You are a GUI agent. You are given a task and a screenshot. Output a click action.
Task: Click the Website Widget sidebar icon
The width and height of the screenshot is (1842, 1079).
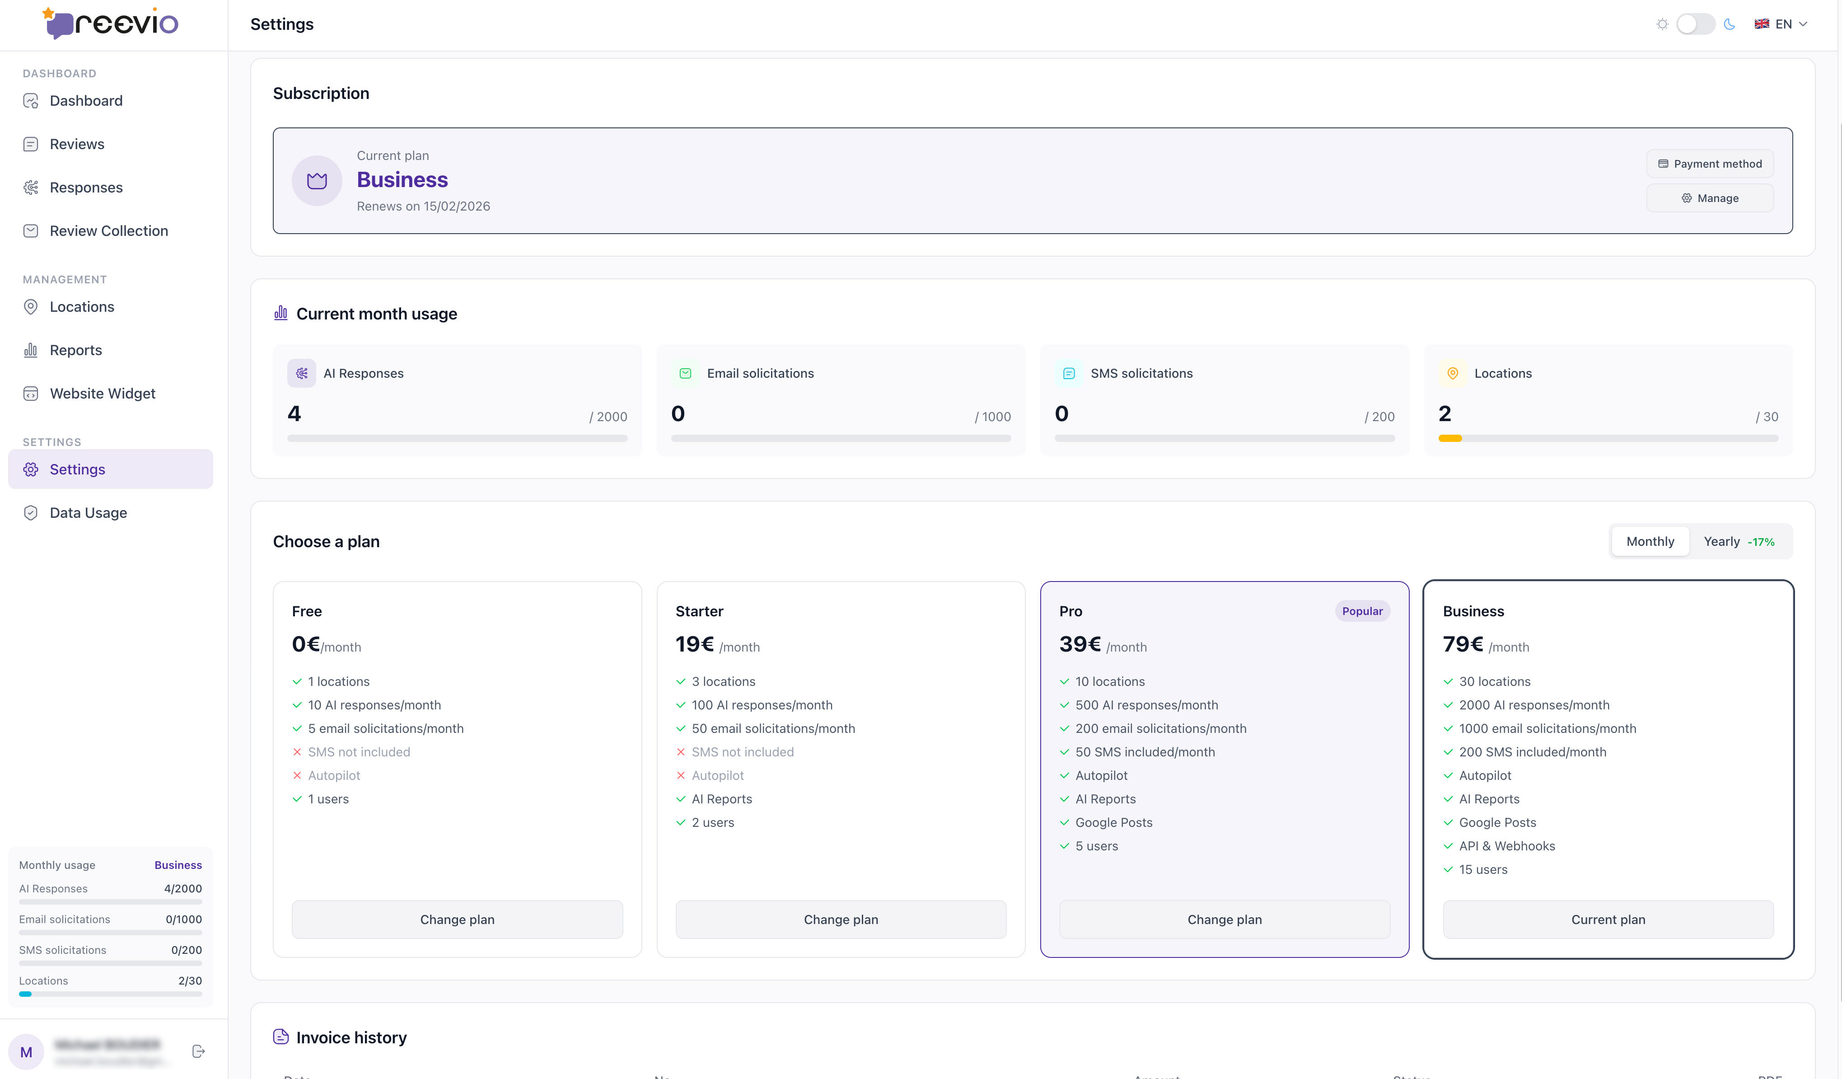pos(31,393)
